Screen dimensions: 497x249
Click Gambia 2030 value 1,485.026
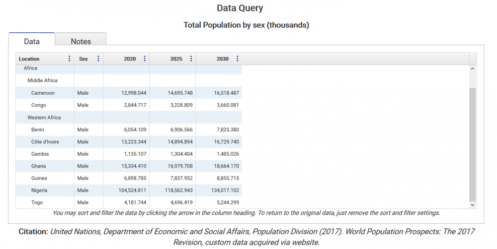[x=228, y=154]
